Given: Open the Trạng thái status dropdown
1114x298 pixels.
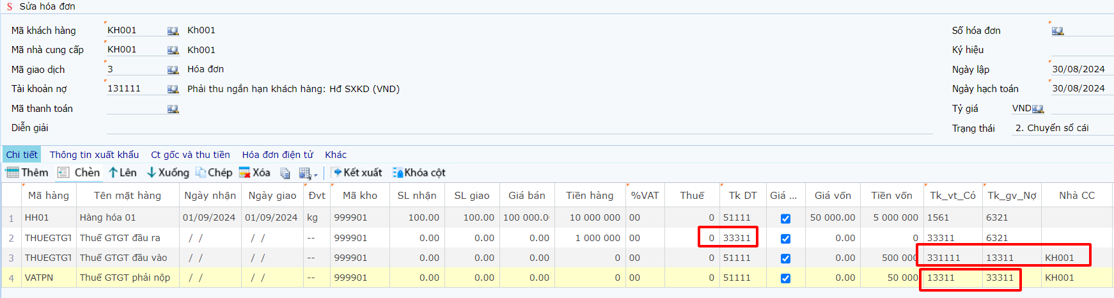Looking at the screenshot, I should coord(1062,128).
